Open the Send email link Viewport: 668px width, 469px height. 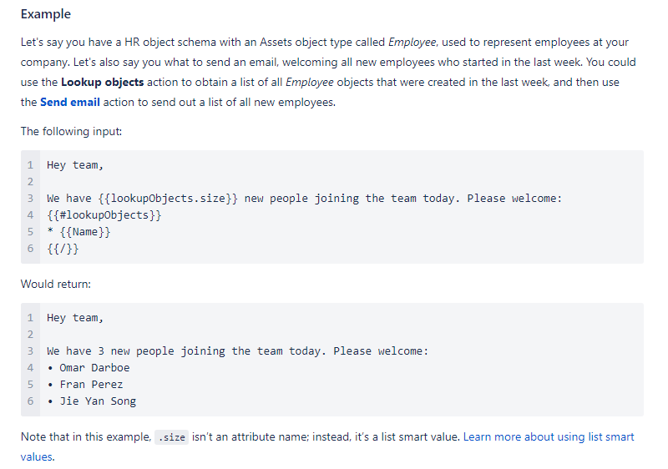(70, 103)
